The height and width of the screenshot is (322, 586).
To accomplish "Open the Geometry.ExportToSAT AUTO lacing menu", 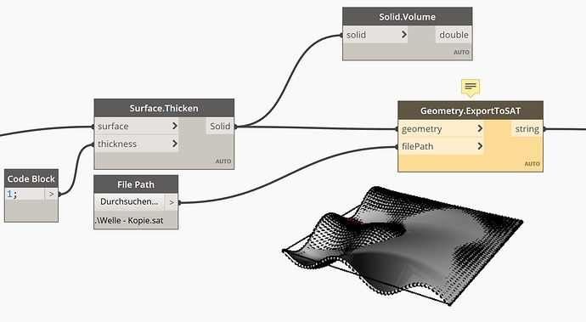I will click(x=532, y=164).
